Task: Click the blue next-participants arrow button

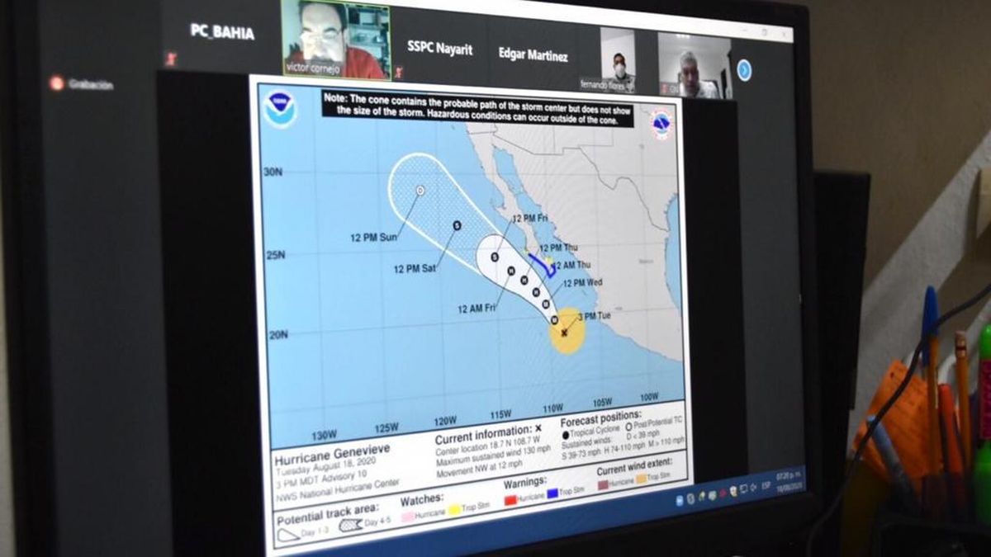Action: pyautogui.click(x=744, y=70)
